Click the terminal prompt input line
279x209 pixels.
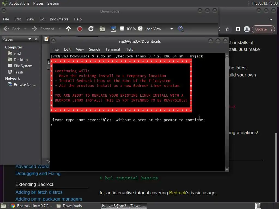(x=137, y=125)
